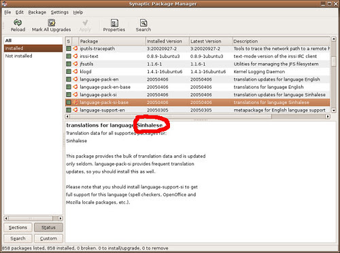Image resolution: width=340 pixels, height=253 pixels.
Task: Click package list scroll down arrow
Action: click(334, 111)
